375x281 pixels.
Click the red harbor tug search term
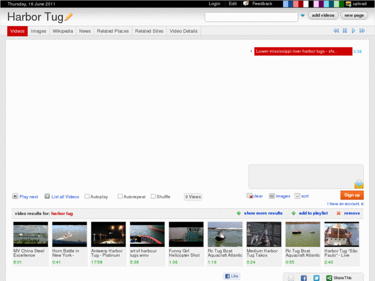click(x=62, y=213)
